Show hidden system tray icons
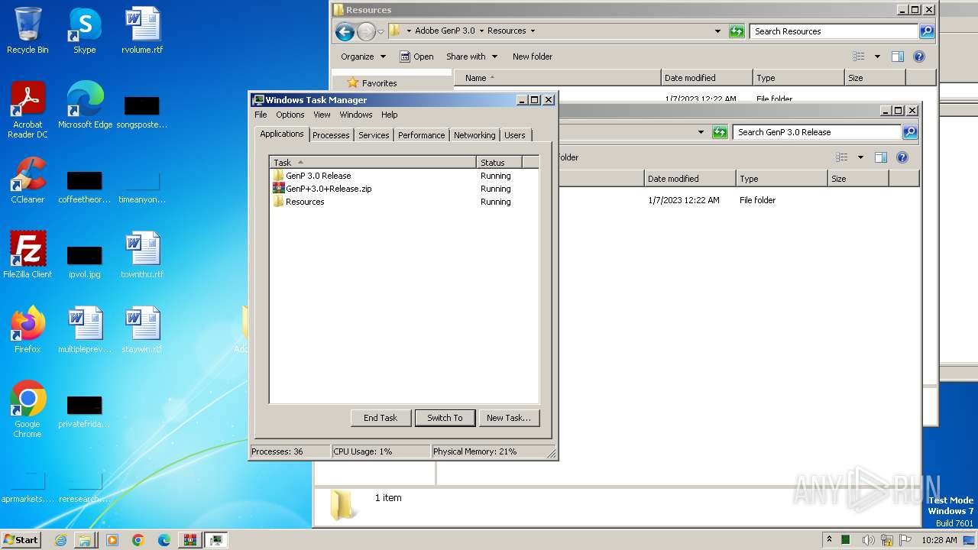 (829, 540)
